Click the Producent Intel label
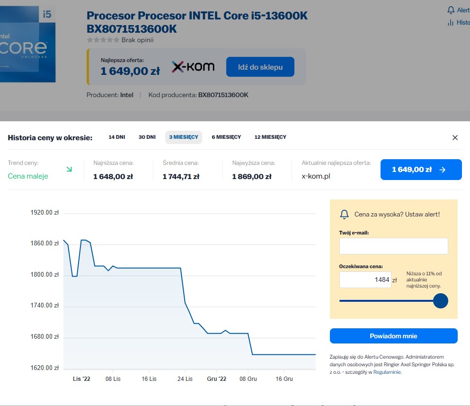The height and width of the screenshot is (406, 470). click(110, 95)
